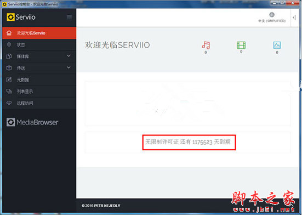Click the library icon beside 媒体库
The width and height of the screenshot is (302, 216).
pyautogui.click(x=9, y=56)
